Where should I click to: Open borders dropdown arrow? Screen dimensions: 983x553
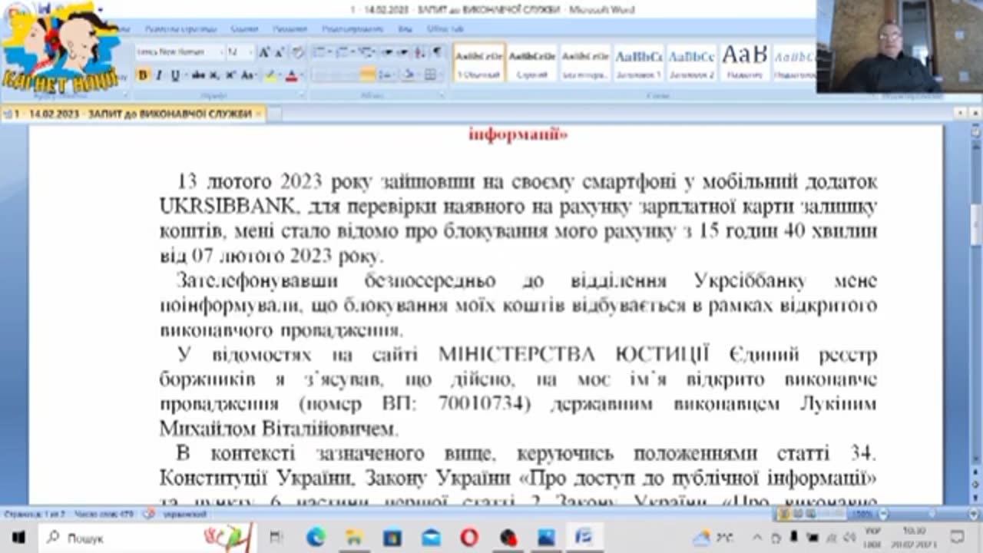click(441, 75)
